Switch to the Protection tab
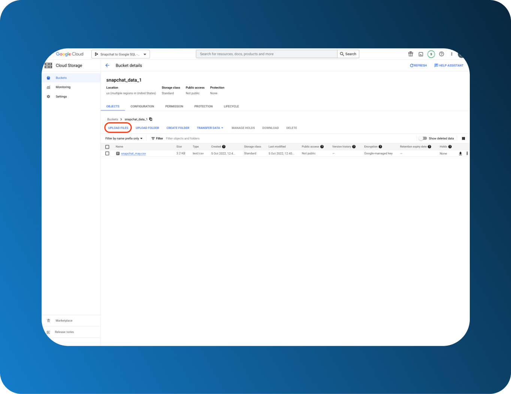This screenshot has height=394, width=511. click(x=203, y=106)
